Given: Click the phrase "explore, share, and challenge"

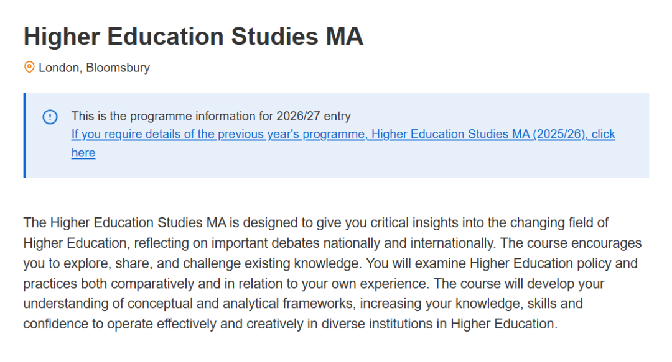Looking at the screenshot, I should point(130,263).
